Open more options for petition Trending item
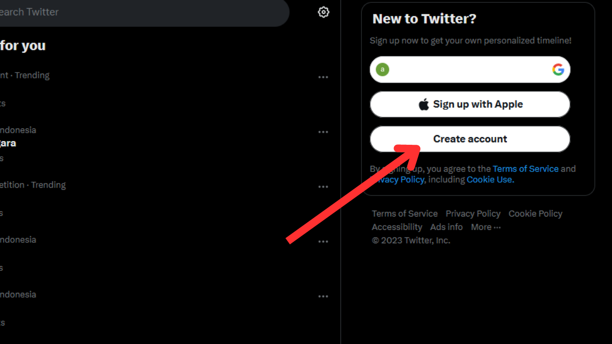This screenshot has height=344, width=612. pos(323,187)
